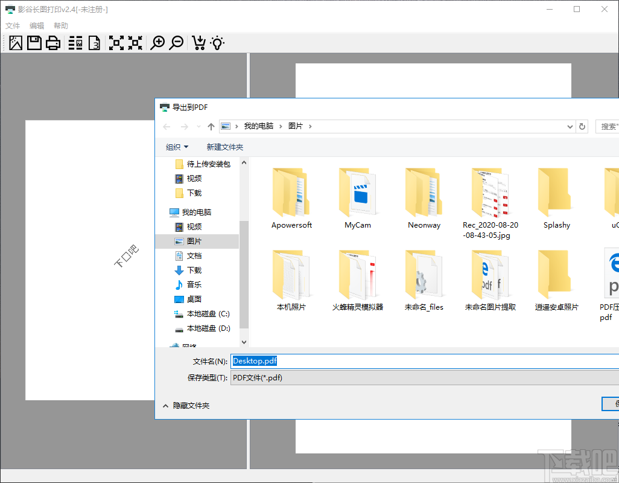Viewport: 619px width, 483px height.
Task: Click the page number document icon
Action: point(94,43)
